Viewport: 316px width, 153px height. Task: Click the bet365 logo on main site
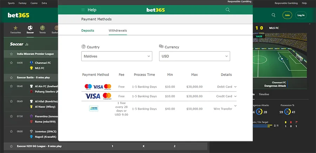point(19,15)
